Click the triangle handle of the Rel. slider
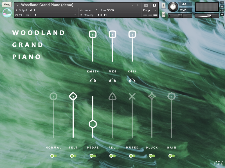 click(112, 96)
